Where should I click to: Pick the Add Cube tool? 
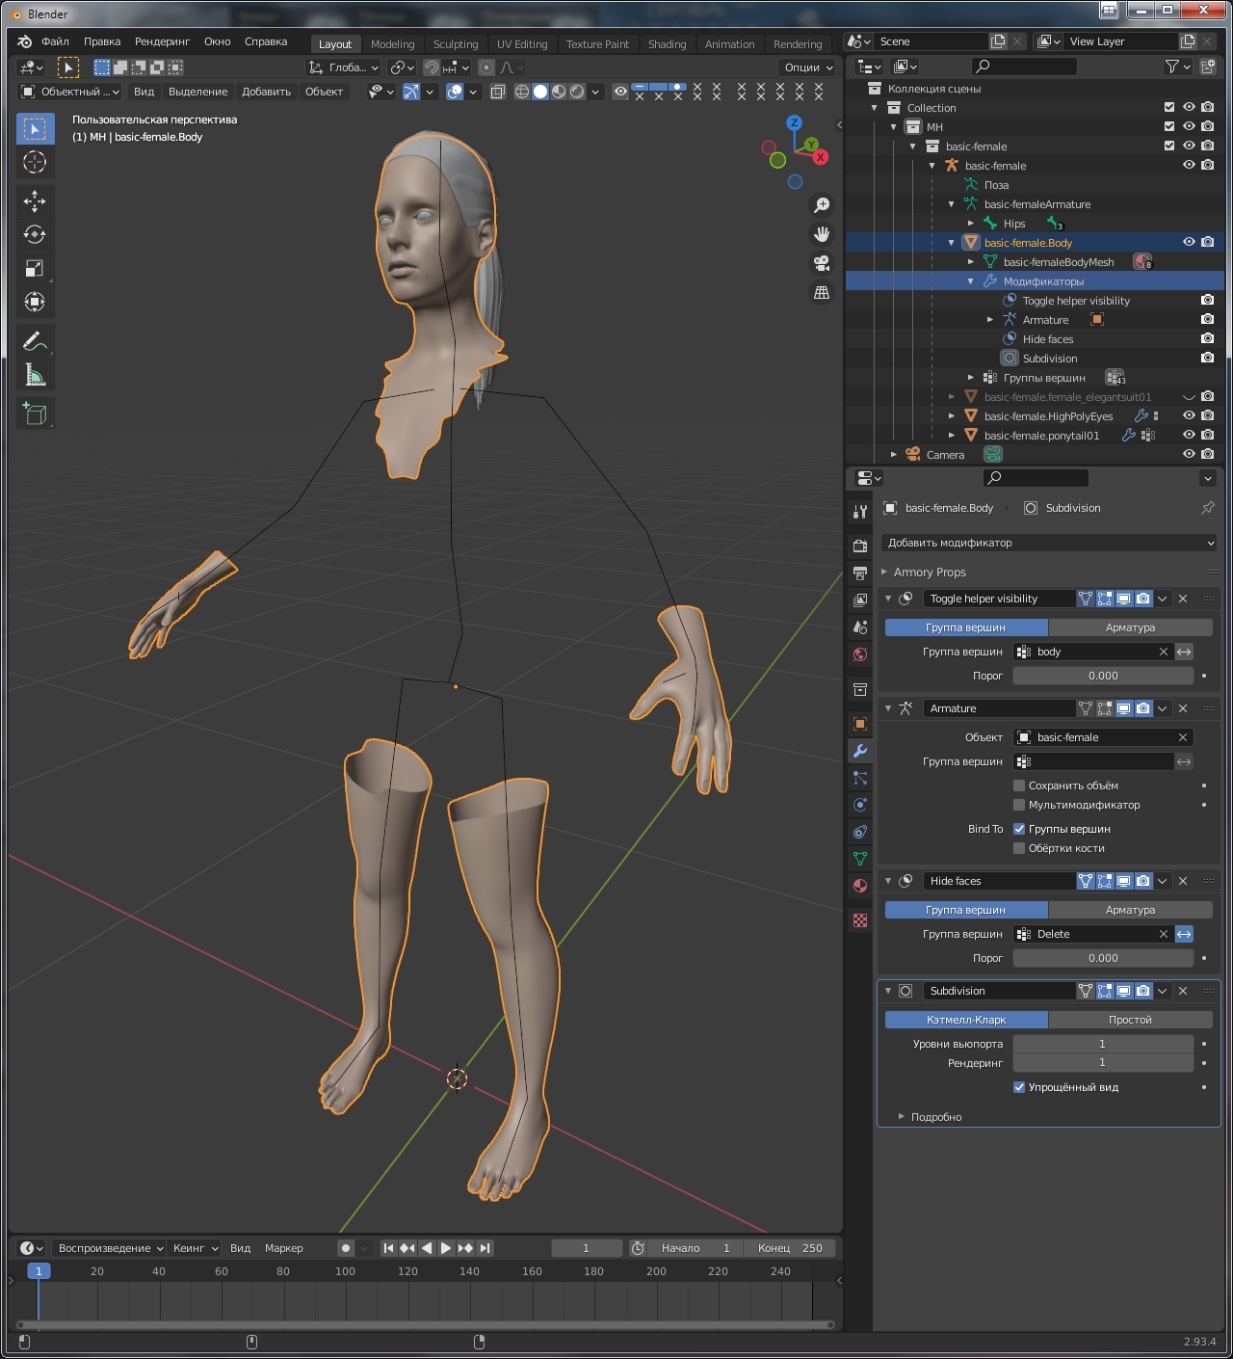35,413
